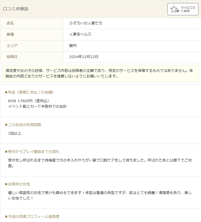Select the 口コミ体験談 heading
Image resolution: width=201 pixels, height=222 pixels.
click(16, 9)
